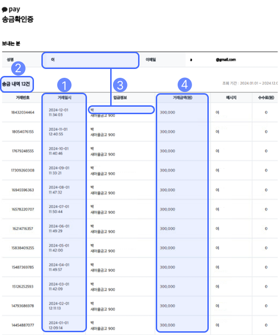
Task: Click the 300,000 amount for transaction 14793686978
Action: click(x=167, y=306)
